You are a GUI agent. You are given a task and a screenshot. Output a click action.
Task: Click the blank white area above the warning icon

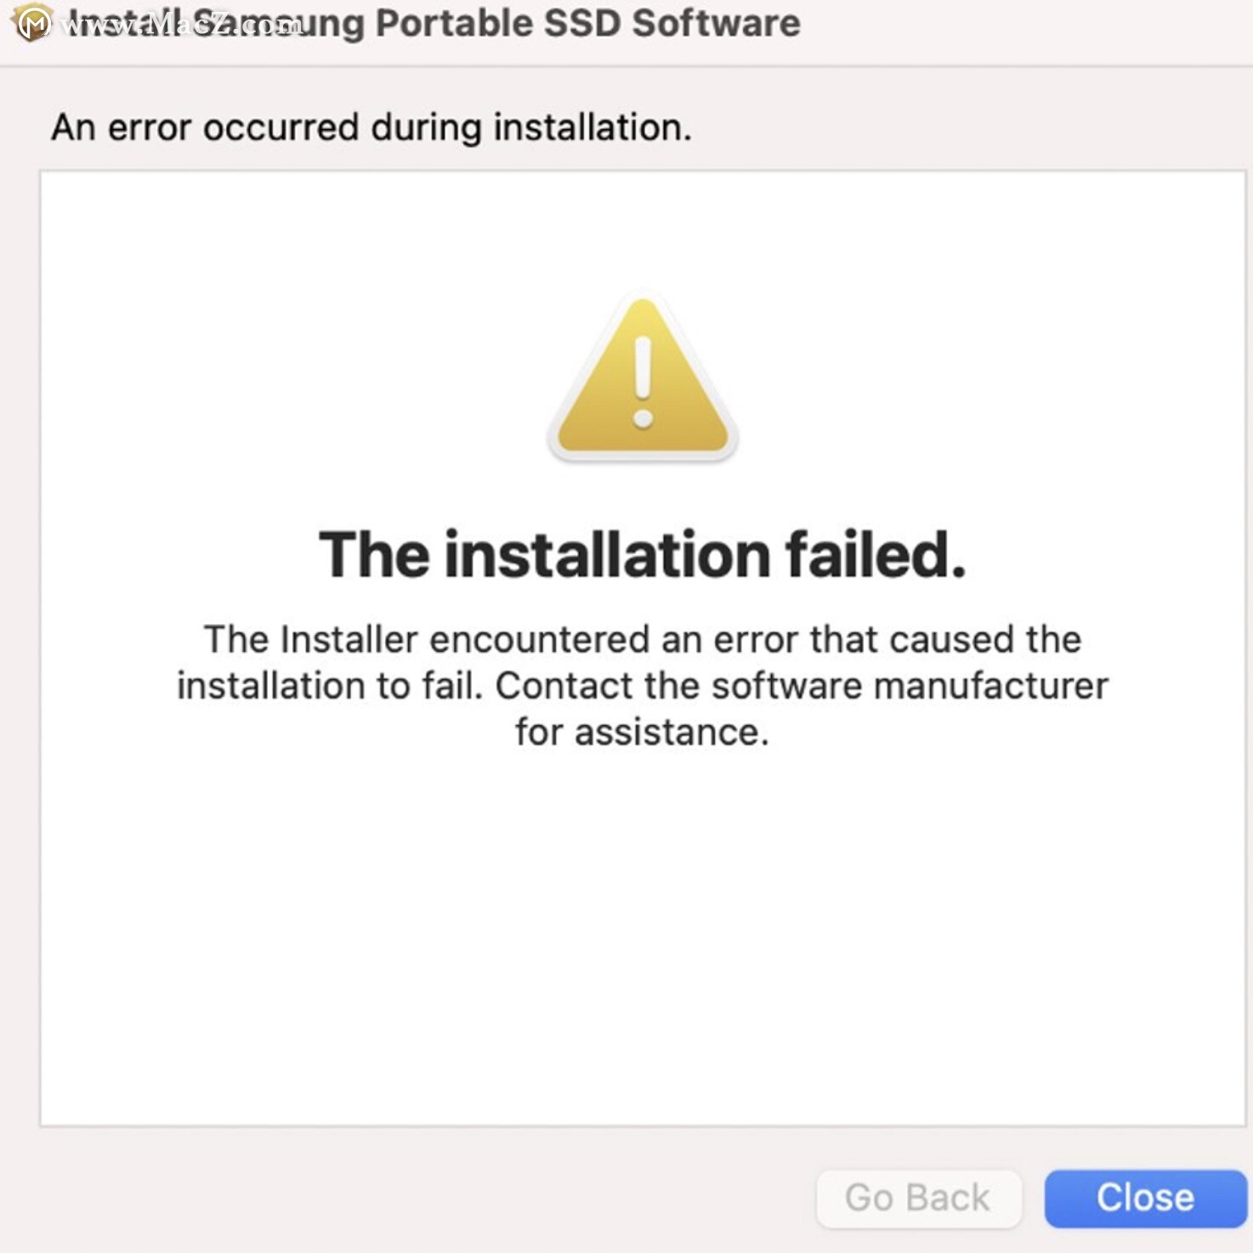[x=643, y=230]
